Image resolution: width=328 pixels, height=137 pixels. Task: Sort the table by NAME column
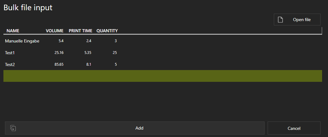click(x=13, y=31)
